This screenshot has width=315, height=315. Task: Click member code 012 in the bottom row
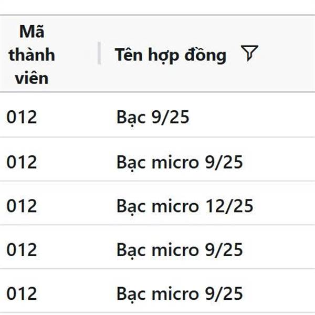(22, 293)
